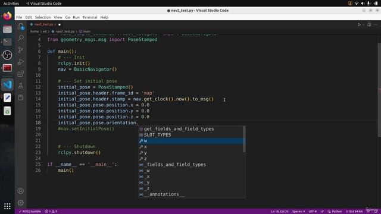This screenshot has height=214, width=381.
Task: Split the editor to the right
Action: pyautogui.click(x=369, y=24)
